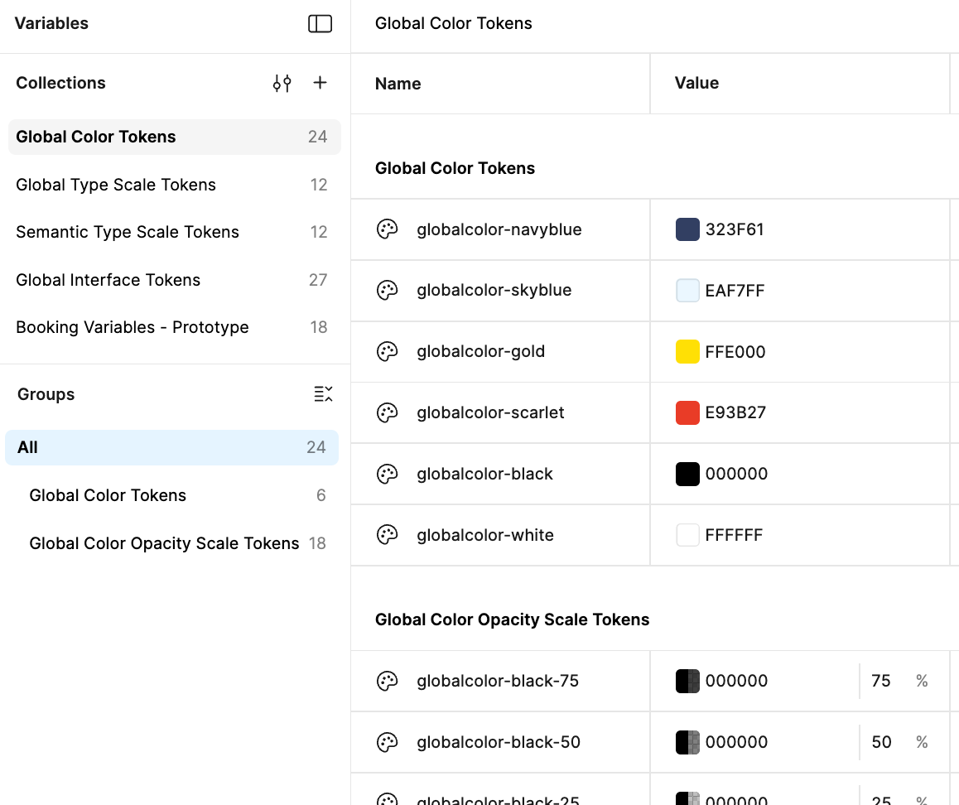Open Semantic Type Scale Tokens collection

click(x=128, y=232)
